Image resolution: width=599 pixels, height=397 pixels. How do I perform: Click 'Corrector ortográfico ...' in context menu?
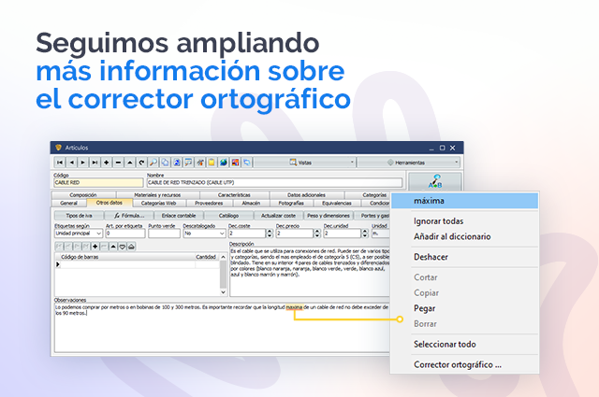pyautogui.click(x=457, y=364)
